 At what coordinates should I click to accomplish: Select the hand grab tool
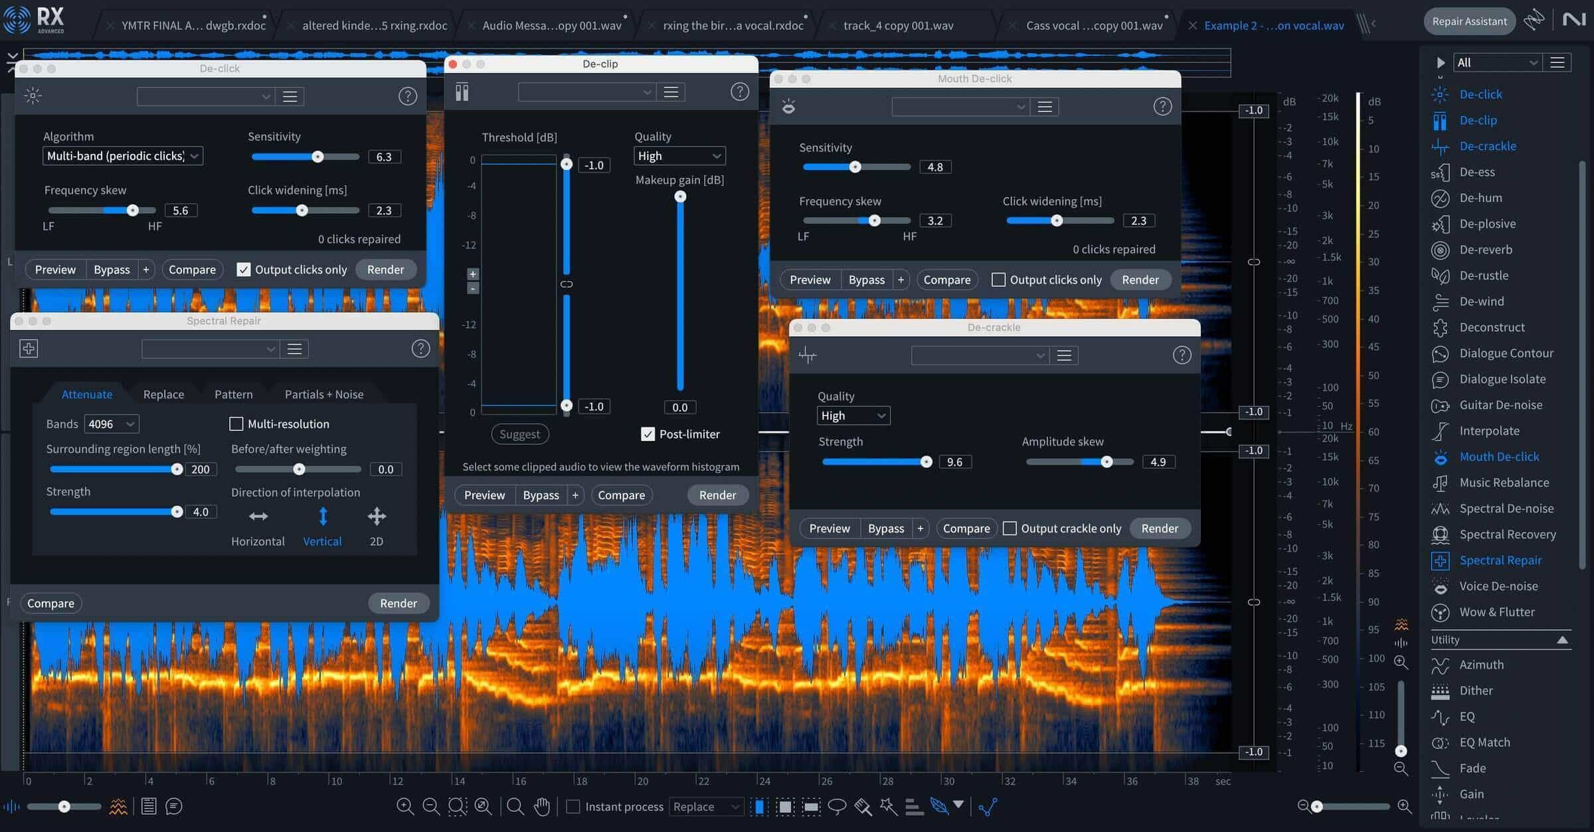[542, 807]
